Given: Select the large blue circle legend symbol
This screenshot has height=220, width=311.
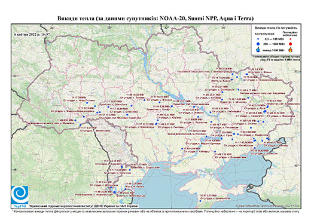Looking at the screenshot, I should [258, 44].
